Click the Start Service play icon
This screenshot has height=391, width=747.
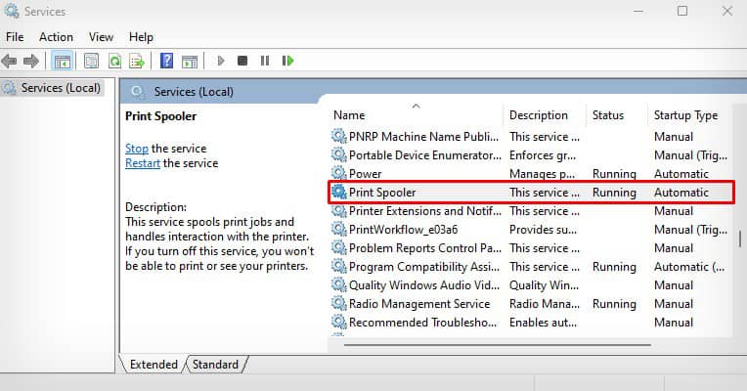pos(221,61)
